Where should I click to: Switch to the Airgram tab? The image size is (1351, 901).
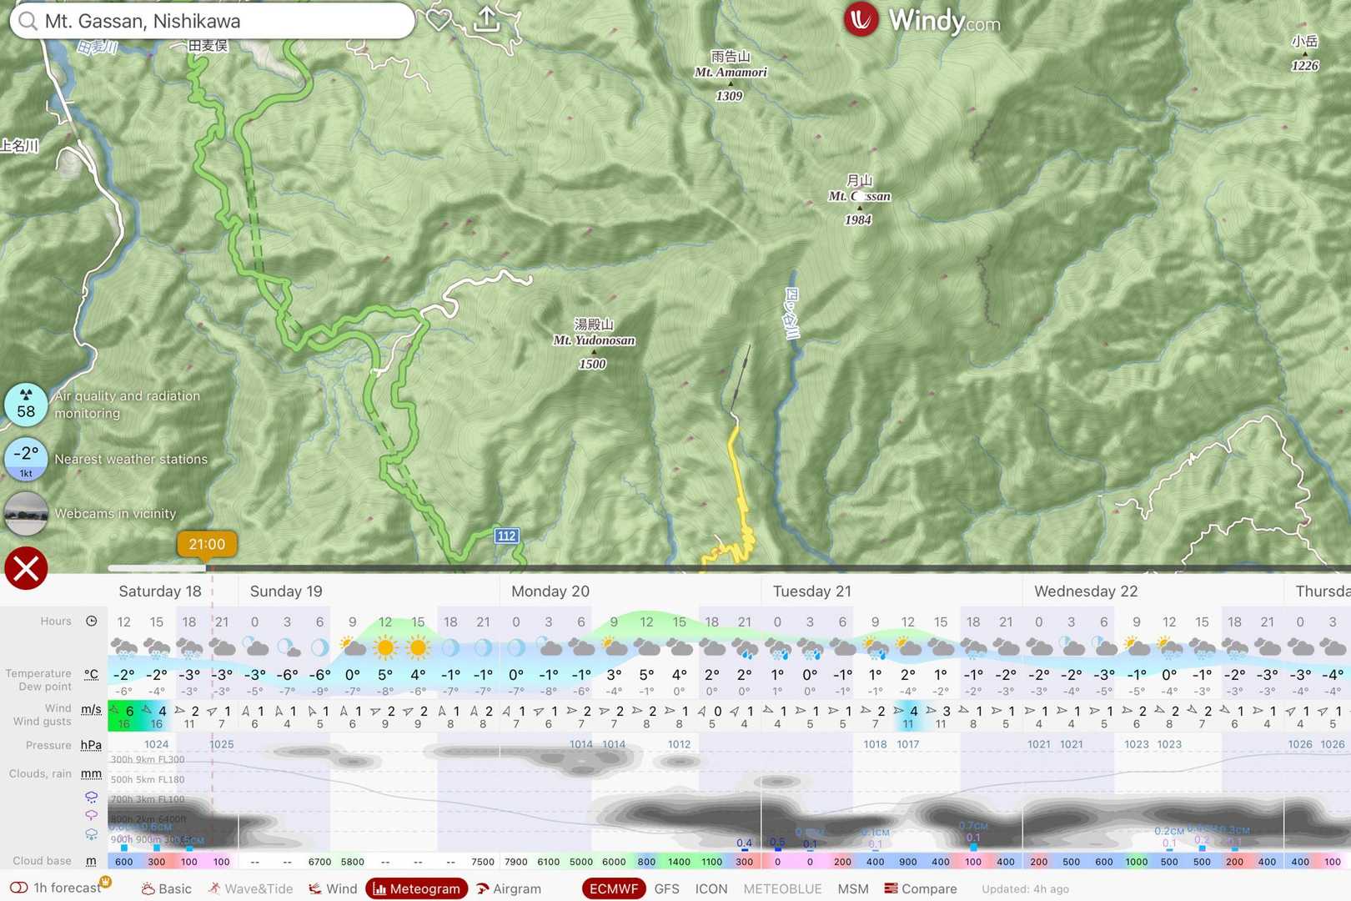coord(508,888)
